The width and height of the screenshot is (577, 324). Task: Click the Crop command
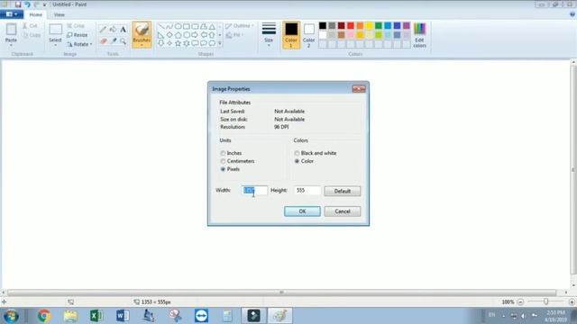tap(76, 26)
